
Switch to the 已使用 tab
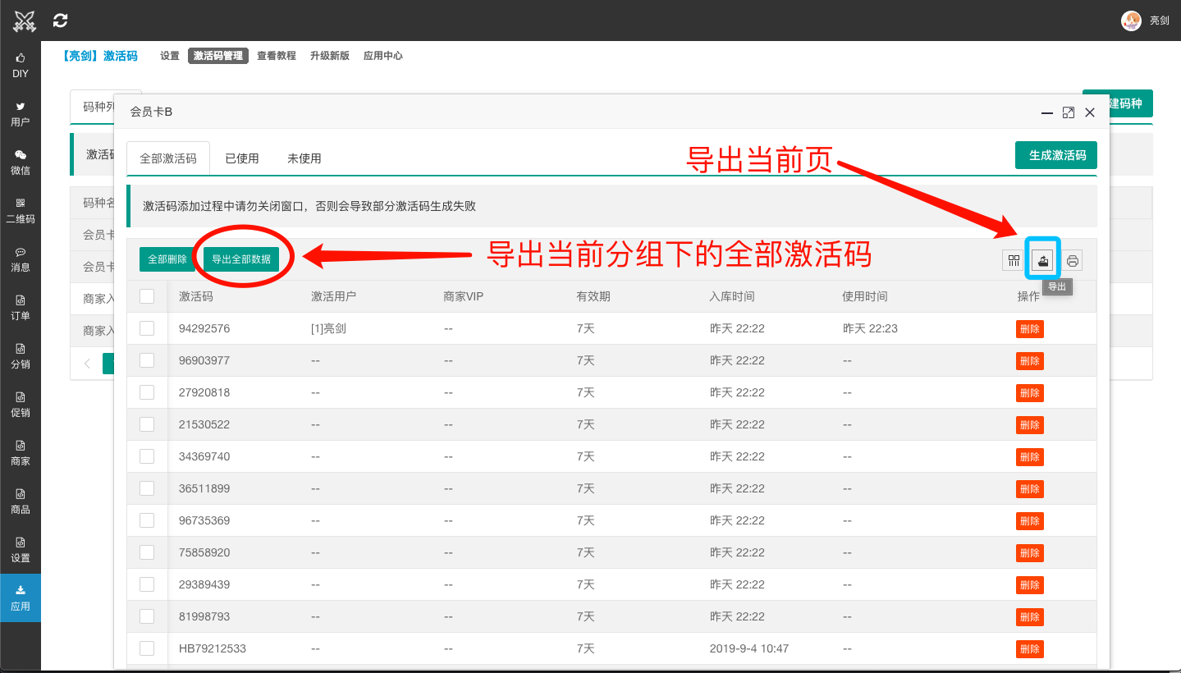(x=241, y=158)
